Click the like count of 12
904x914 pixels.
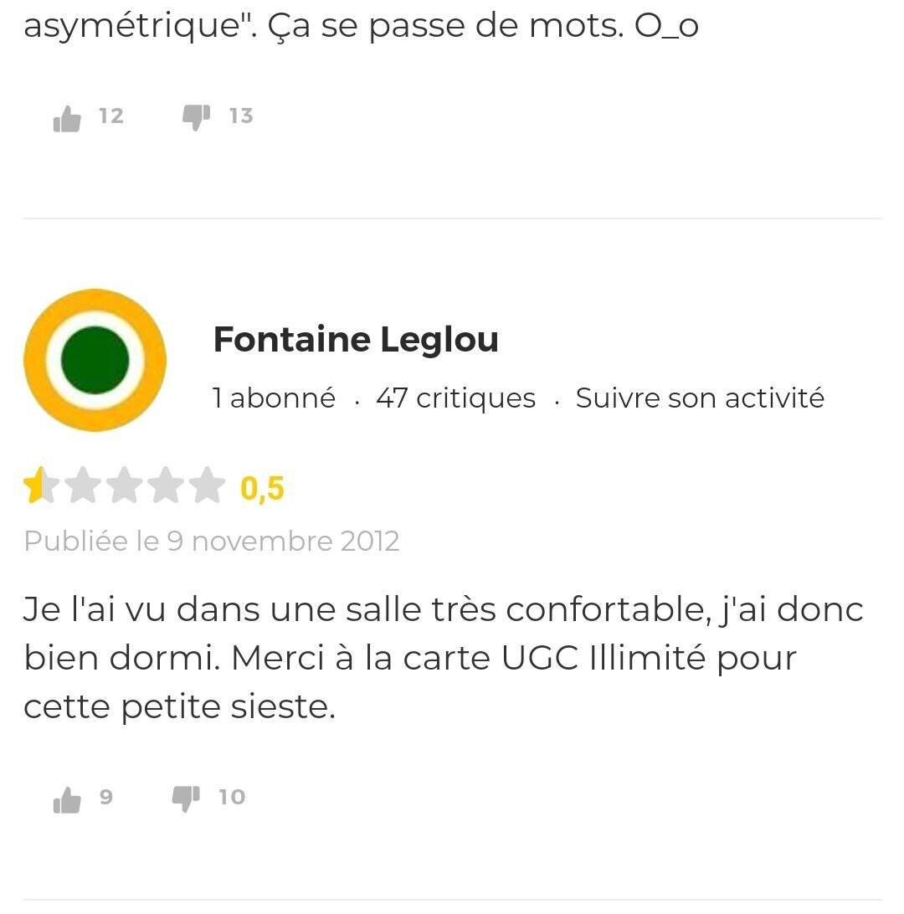click(x=110, y=116)
